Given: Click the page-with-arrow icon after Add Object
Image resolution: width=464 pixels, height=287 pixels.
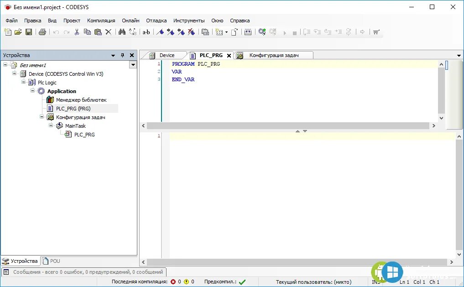Looking at the screenshot, I should tap(235, 32).
